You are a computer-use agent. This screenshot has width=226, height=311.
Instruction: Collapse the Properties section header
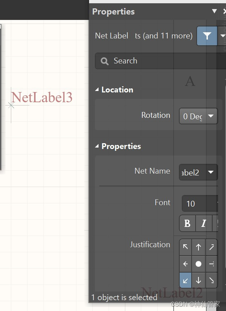pyautogui.click(x=97, y=146)
